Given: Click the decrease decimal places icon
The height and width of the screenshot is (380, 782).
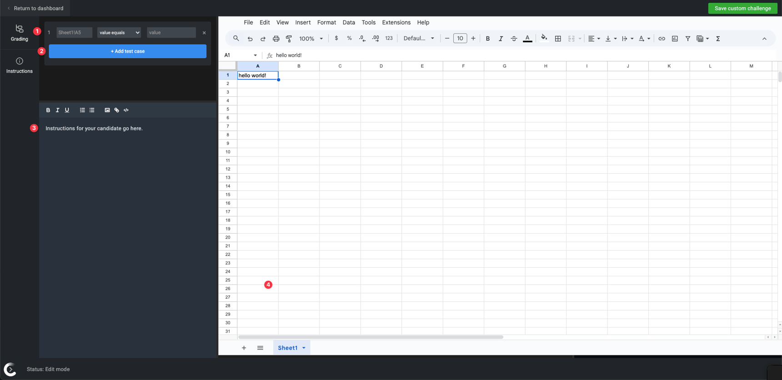Looking at the screenshot, I should tap(362, 39).
